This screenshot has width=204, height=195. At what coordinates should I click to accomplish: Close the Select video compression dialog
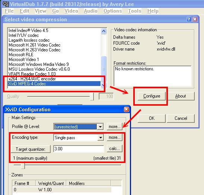(x=195, y=19)
